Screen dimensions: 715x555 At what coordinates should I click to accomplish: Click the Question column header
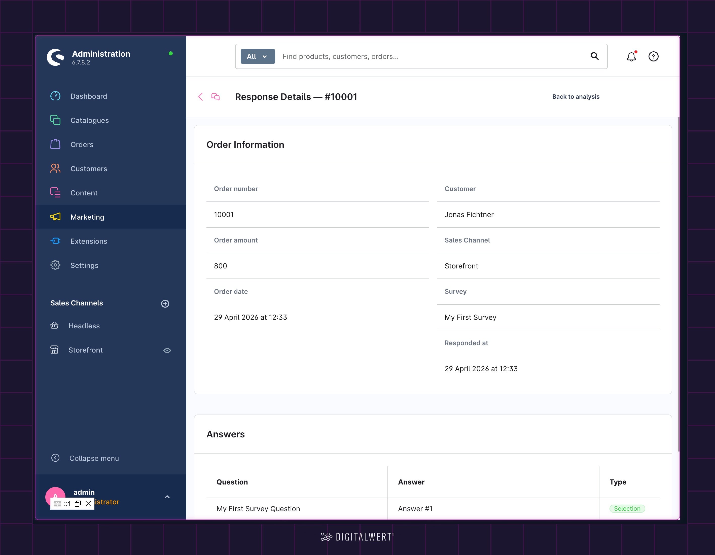pyautogui.click(x=232, y=482)
